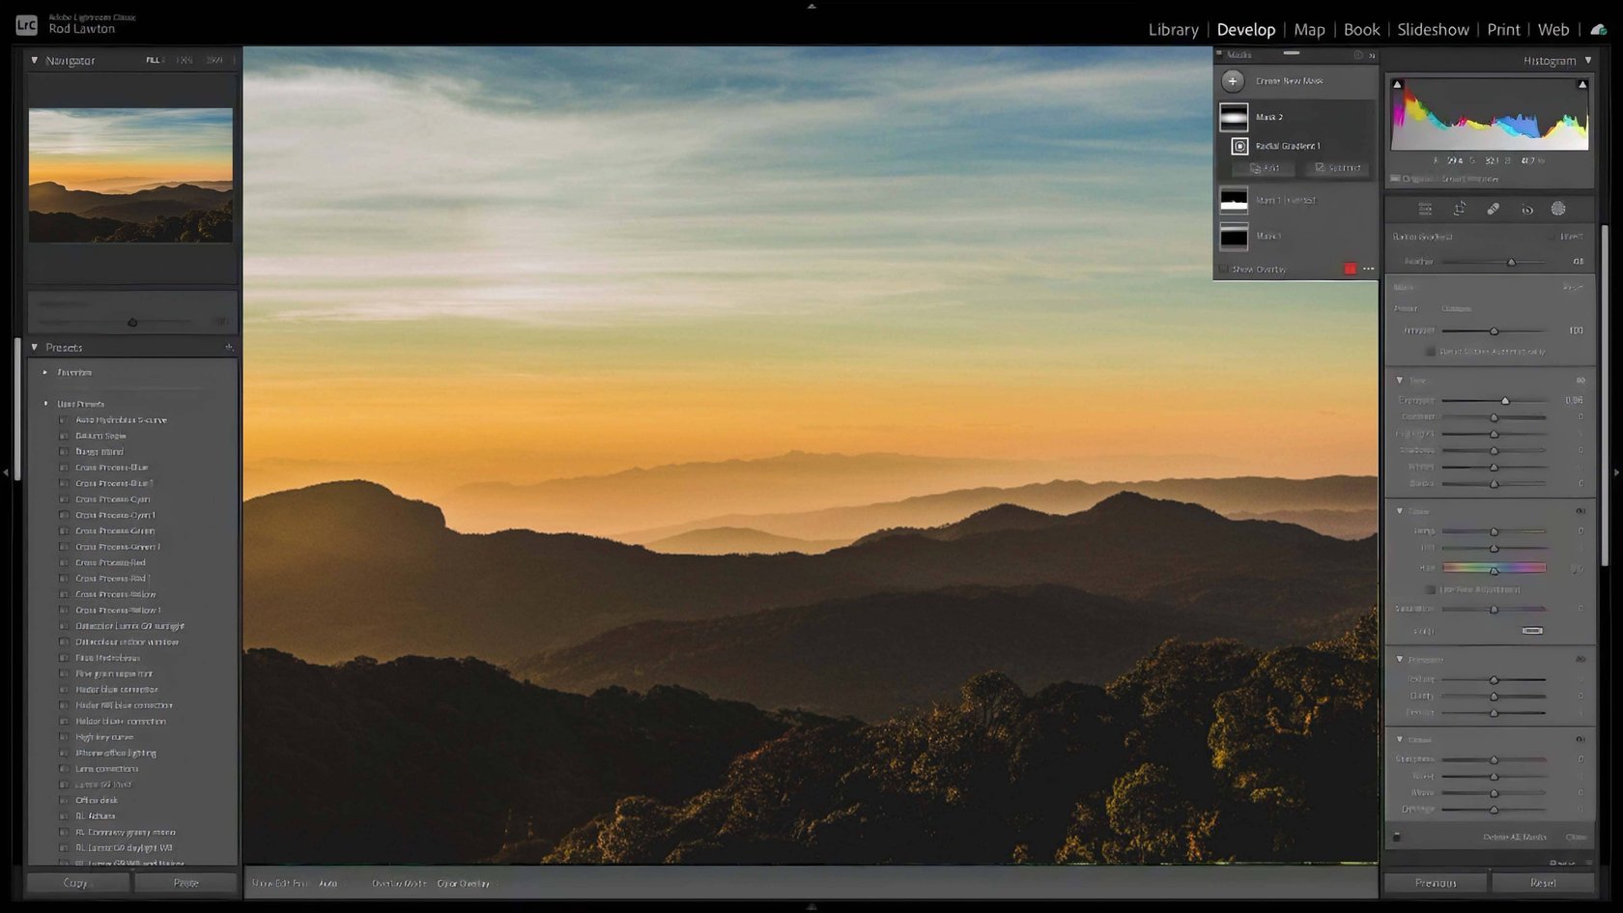
Task: Open the Masks panel overflow ellipsis menu
Action: (x=1369, y=269)
